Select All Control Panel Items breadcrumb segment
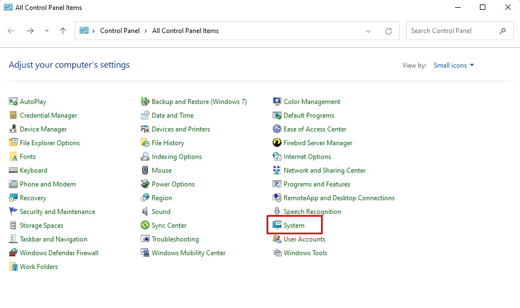 pos(185,31)
